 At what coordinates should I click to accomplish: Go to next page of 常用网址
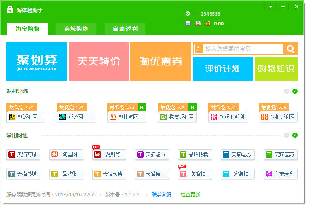(295, 135)
